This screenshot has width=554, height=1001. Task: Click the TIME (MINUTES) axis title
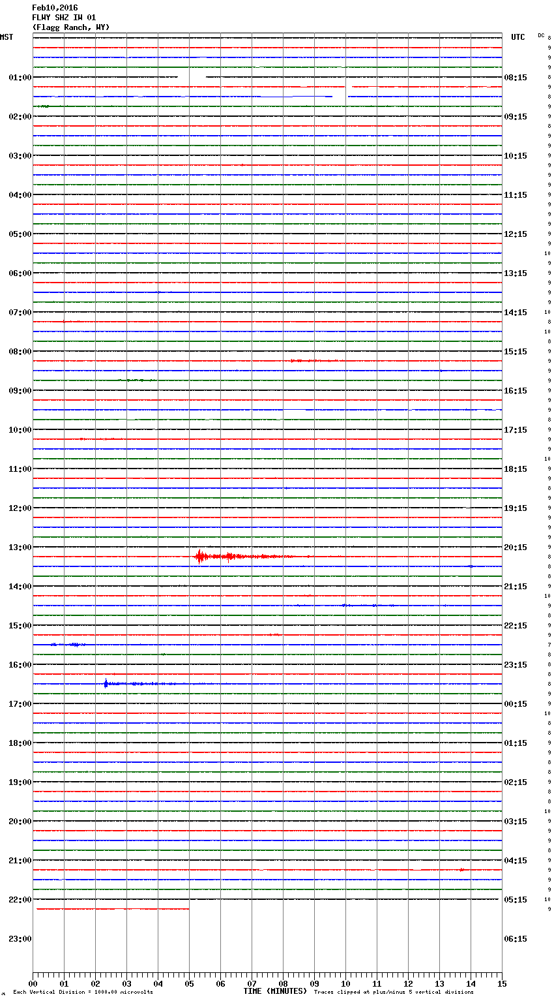(275, 991)
